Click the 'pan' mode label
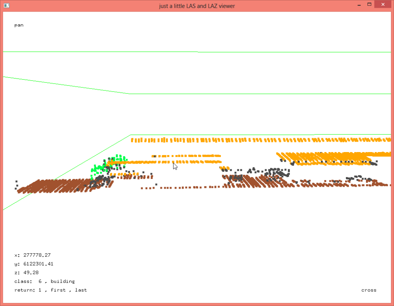Screen dimensions: 394x306 tap(19, 25)
